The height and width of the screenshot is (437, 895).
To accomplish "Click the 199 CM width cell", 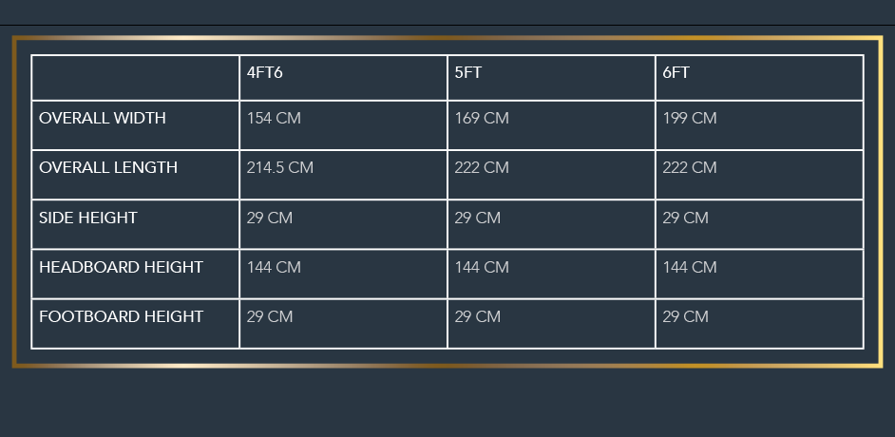I will [690, 119].
